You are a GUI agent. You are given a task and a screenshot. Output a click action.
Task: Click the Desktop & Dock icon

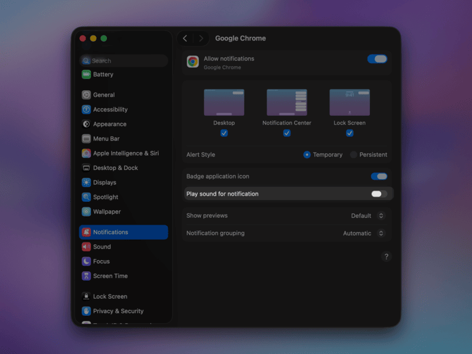click(86, 167)
